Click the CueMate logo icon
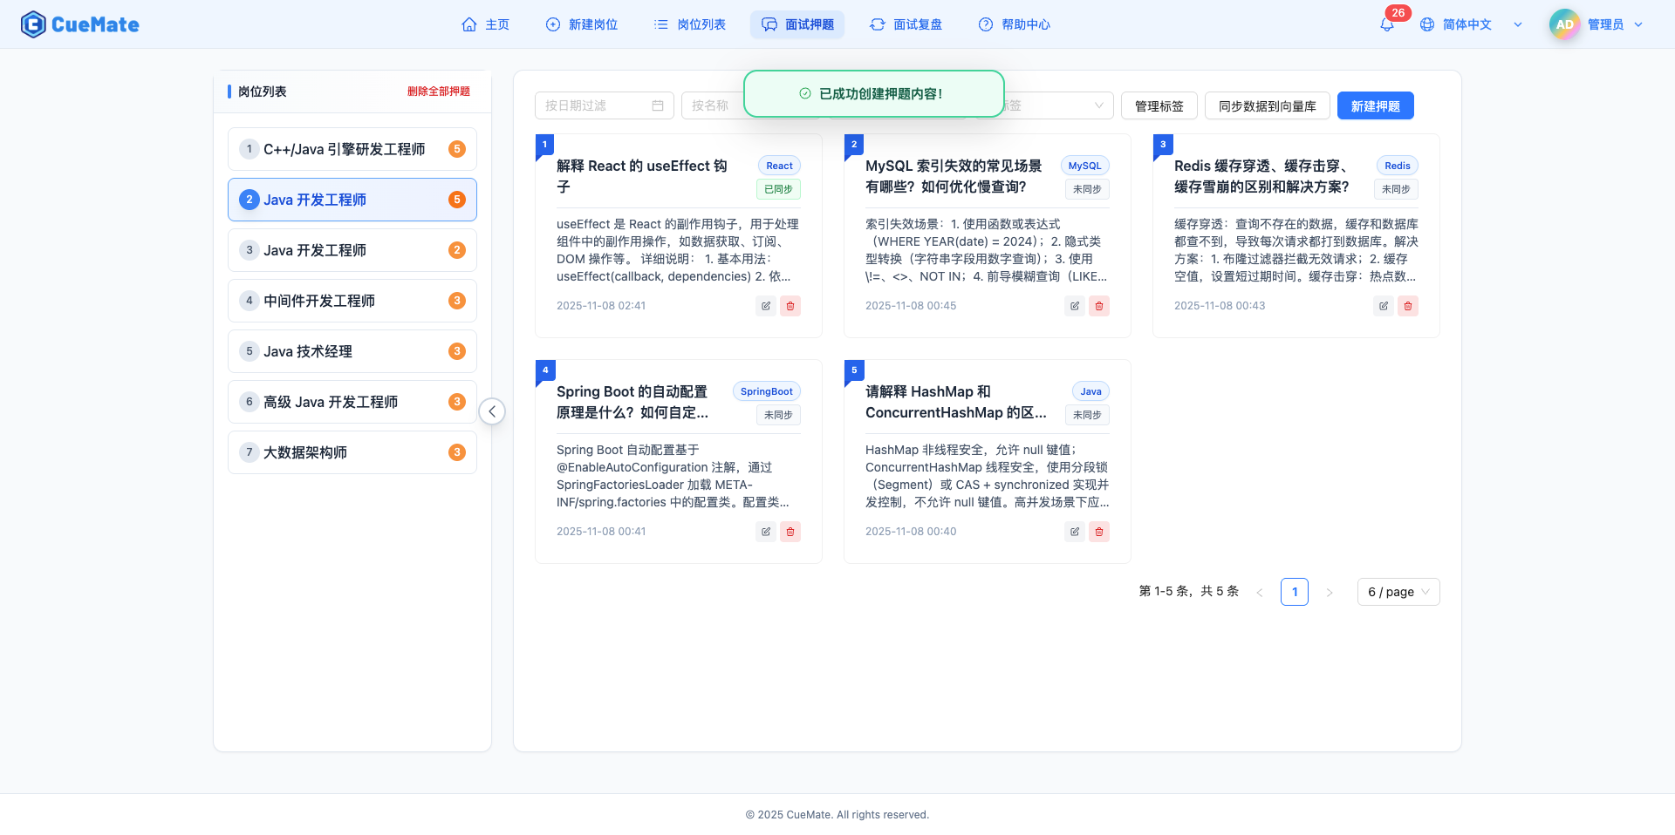Image resolution: width=1675 pixels, height=835 pixels. 33,24
